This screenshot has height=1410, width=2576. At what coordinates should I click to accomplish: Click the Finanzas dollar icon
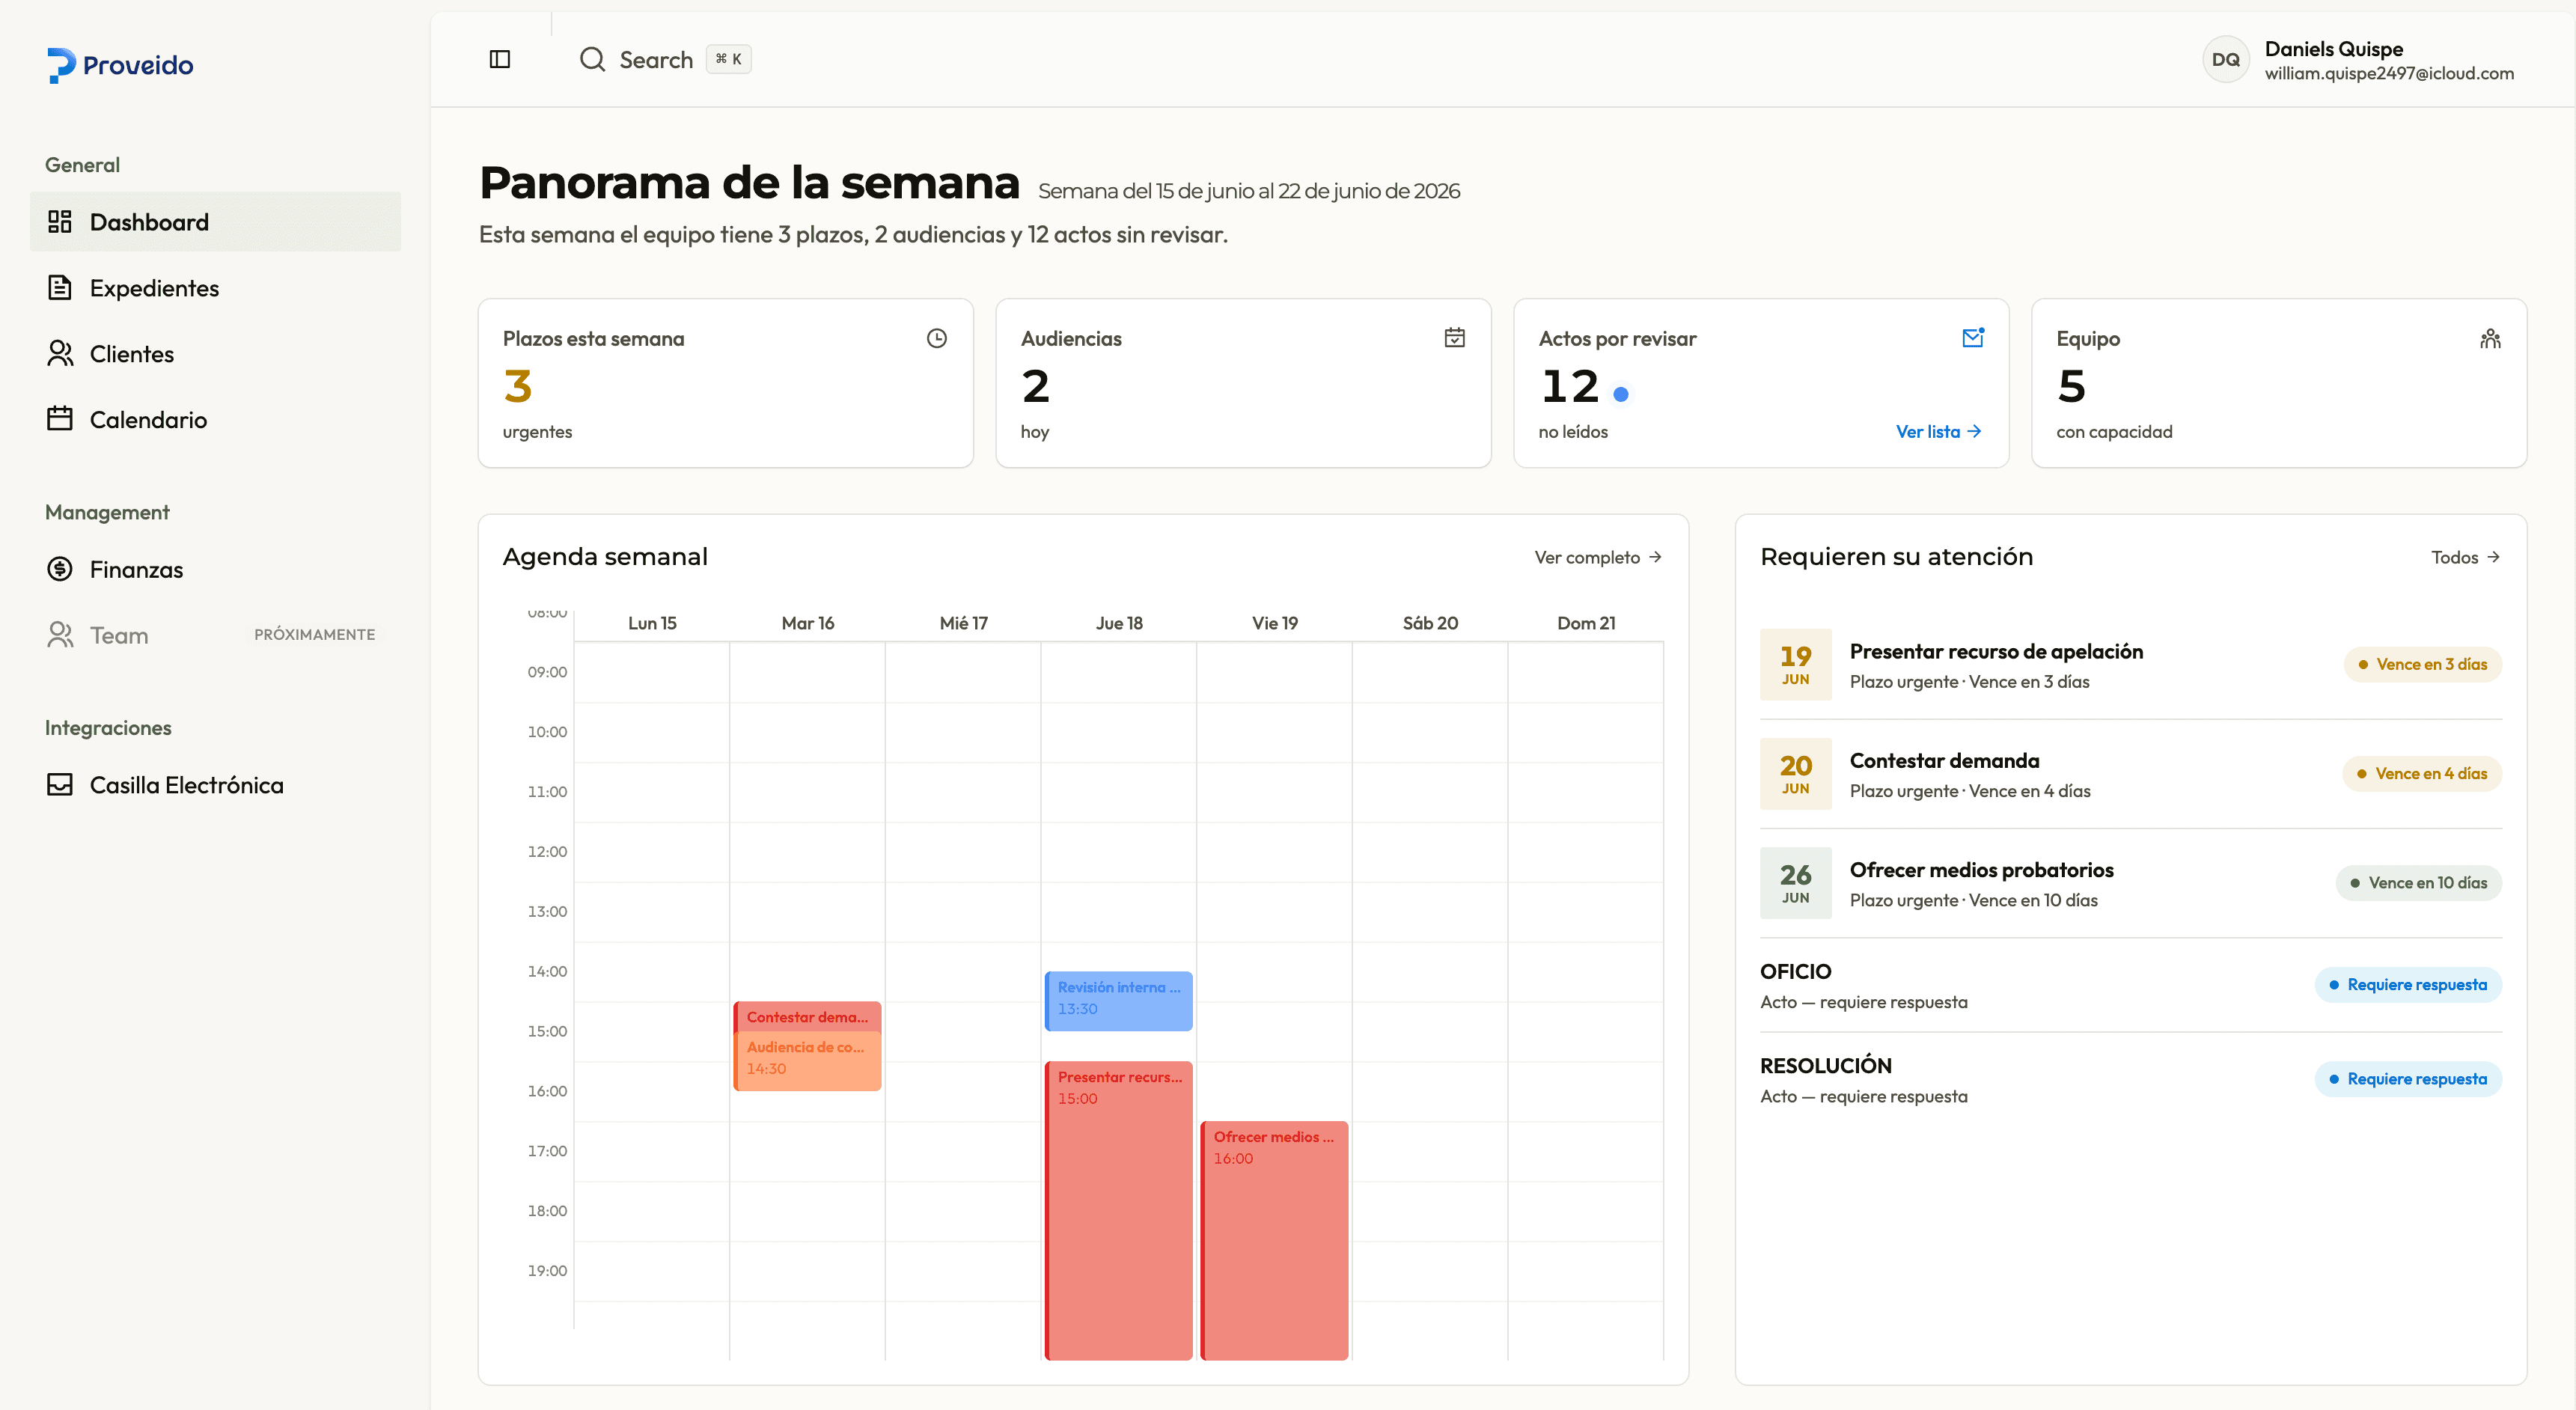click(x=60, y=569)
